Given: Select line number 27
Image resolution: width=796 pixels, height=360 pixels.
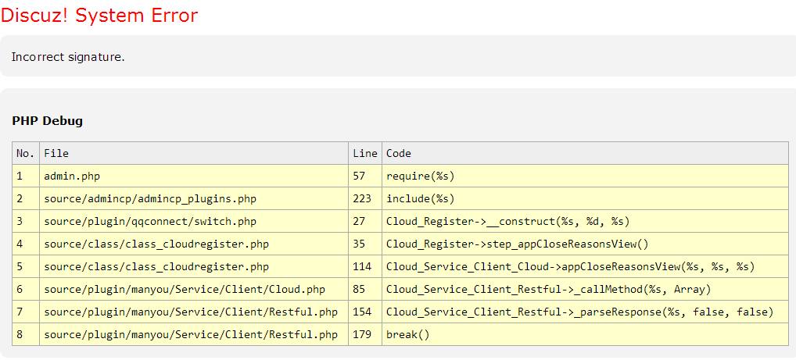Looking at the screenshot, I should coord(365,221).
